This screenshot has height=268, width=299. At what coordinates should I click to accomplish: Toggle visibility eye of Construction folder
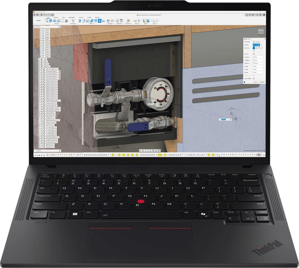(x=39, y=66)
